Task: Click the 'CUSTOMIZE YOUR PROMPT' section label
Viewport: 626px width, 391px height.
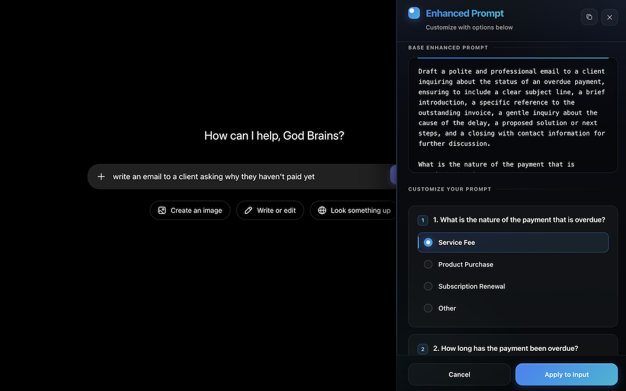Action: point(450,189)
